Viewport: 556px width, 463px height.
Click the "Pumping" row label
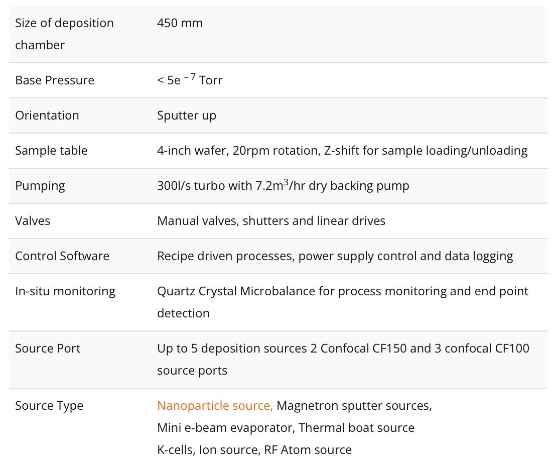(40, 186)
